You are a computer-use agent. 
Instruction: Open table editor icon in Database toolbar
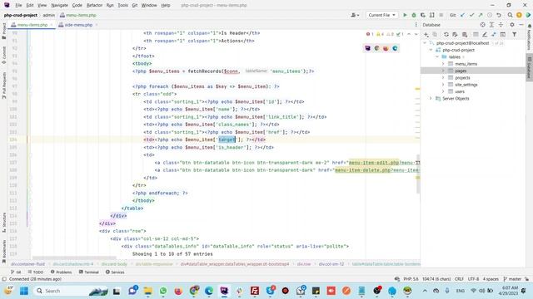(x=476, y=34)
